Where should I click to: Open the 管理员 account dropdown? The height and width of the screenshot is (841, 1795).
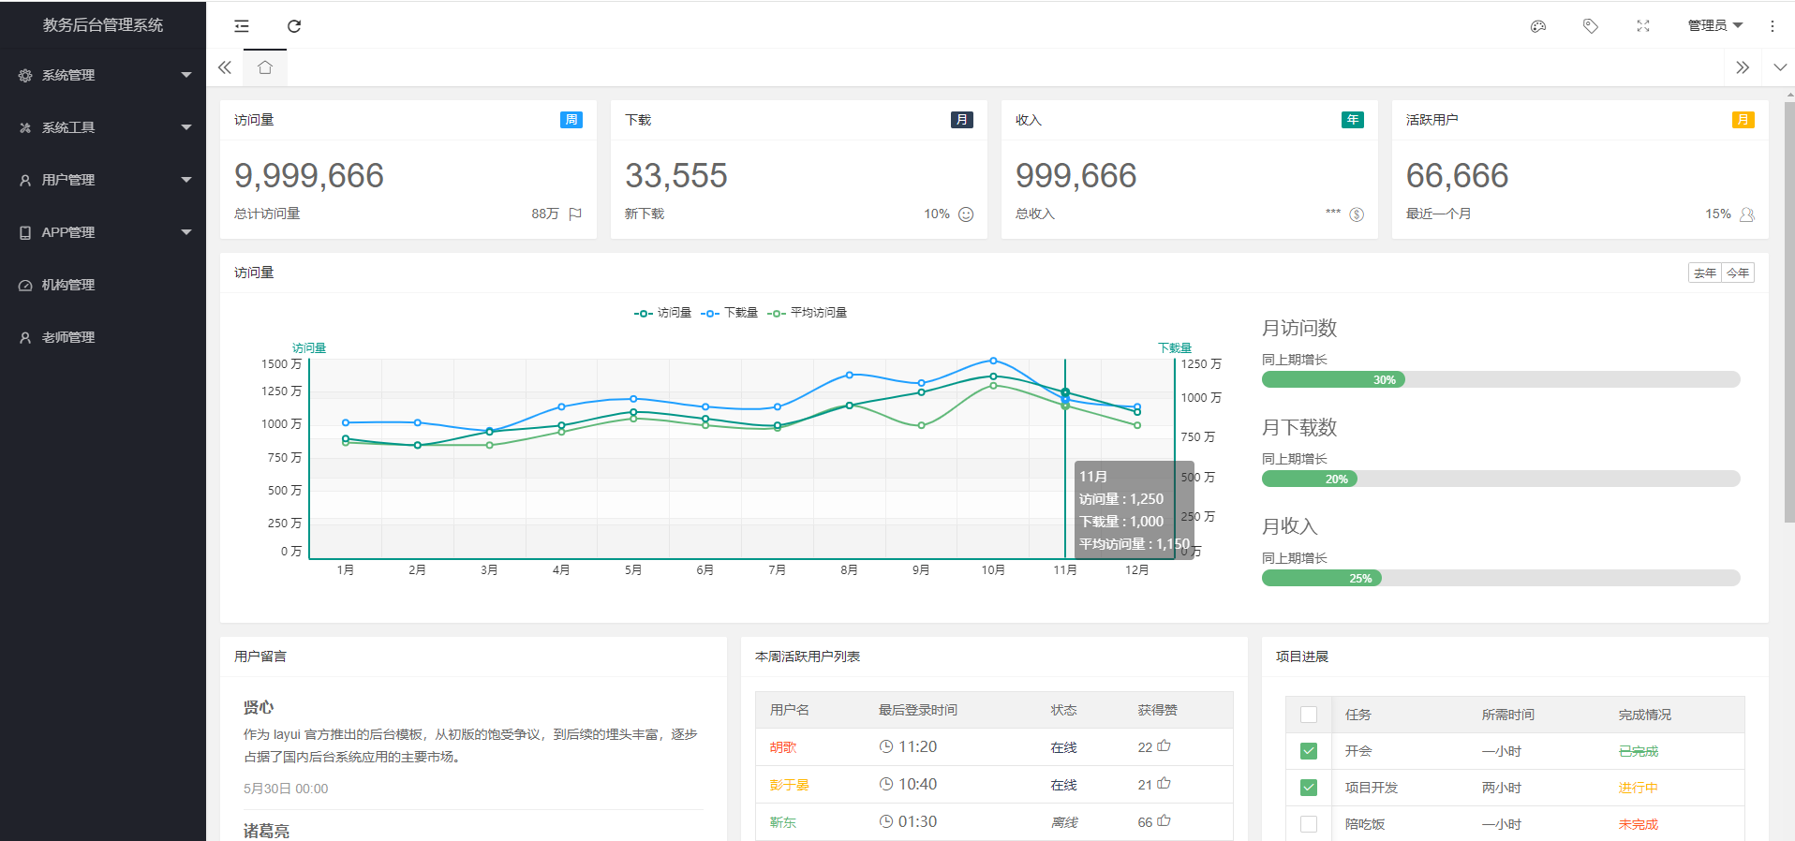click(1714, 25)
